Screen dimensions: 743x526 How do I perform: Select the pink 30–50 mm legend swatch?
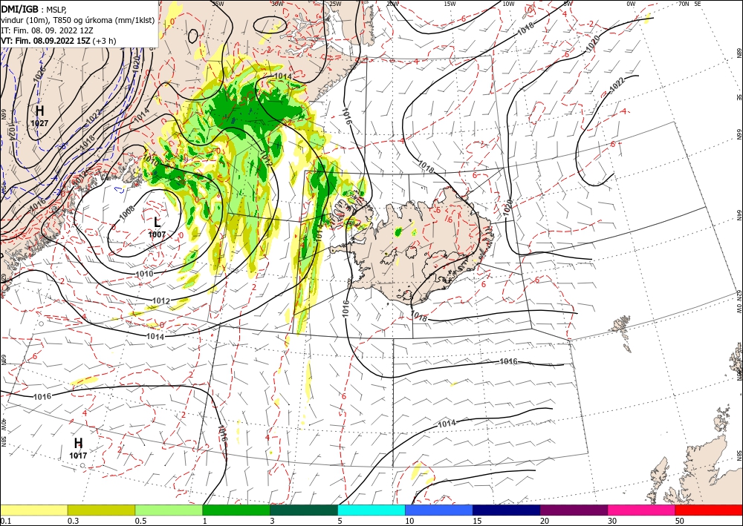[642, 510]
